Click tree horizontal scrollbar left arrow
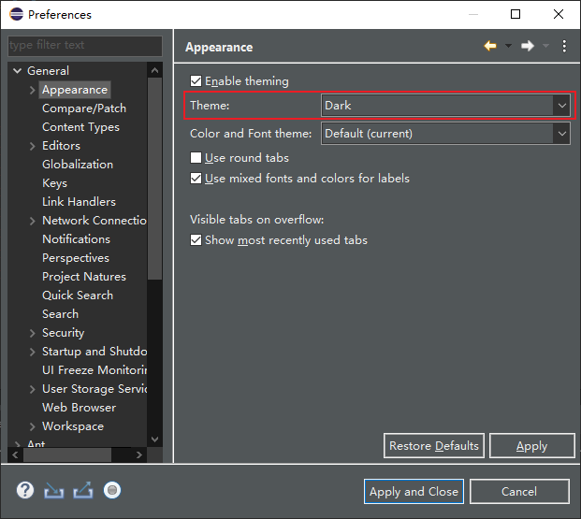This screenshot has width=581, height=519. click(15, 454)
